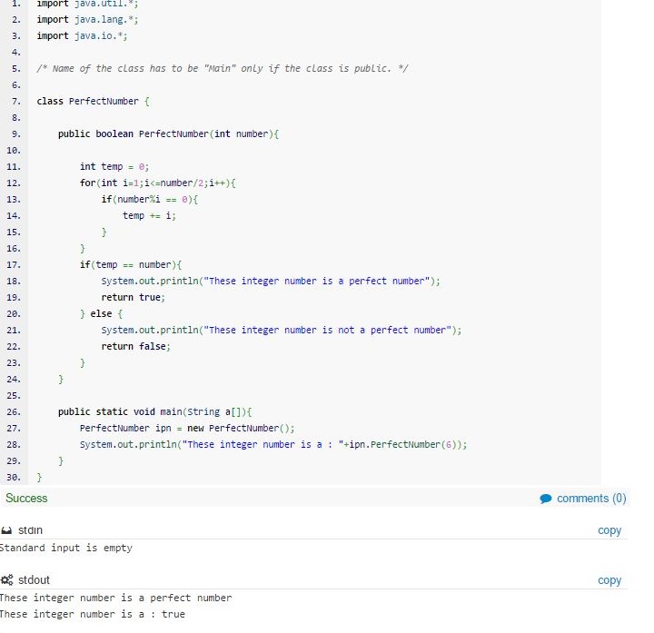Click the for loop line 12
The width and height of the screenshot is (654, 633).
(158, 183)
